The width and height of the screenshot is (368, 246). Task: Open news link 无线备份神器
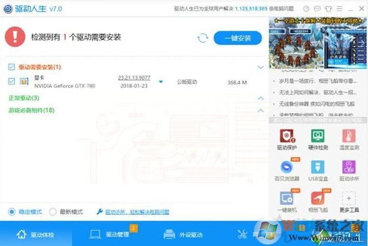317,103
